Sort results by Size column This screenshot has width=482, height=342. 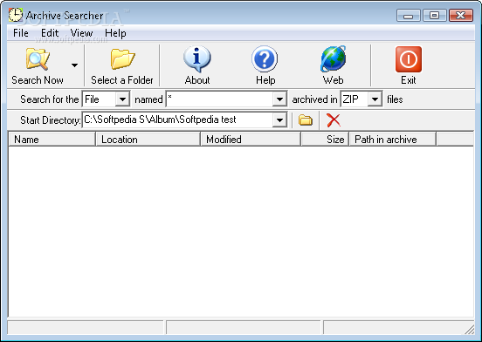point(325,140)
